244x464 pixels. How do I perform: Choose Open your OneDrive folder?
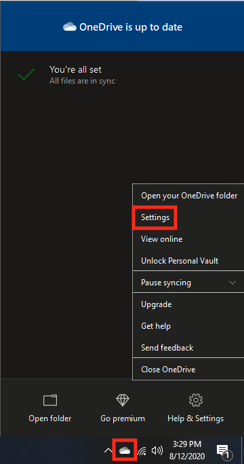click(188, 196)
